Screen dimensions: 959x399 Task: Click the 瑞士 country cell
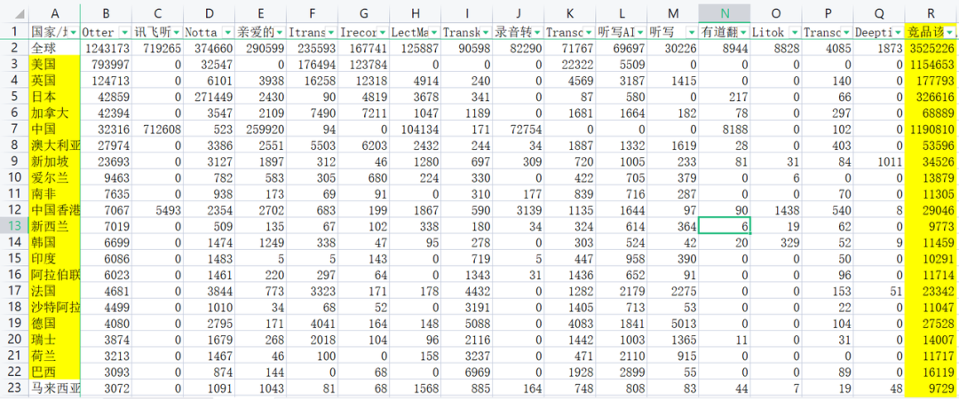point(54,339)
